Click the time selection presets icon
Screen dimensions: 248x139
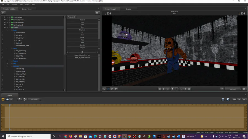tap(25, 99)
